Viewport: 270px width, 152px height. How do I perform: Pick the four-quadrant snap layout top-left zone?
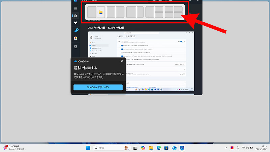169,9
